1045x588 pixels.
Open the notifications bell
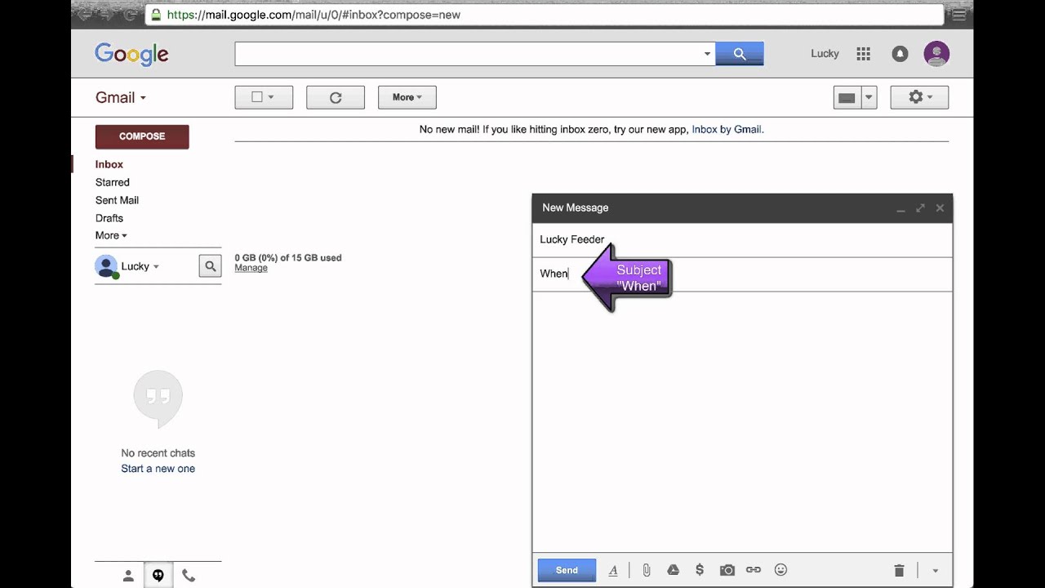(x=900, y=54)
